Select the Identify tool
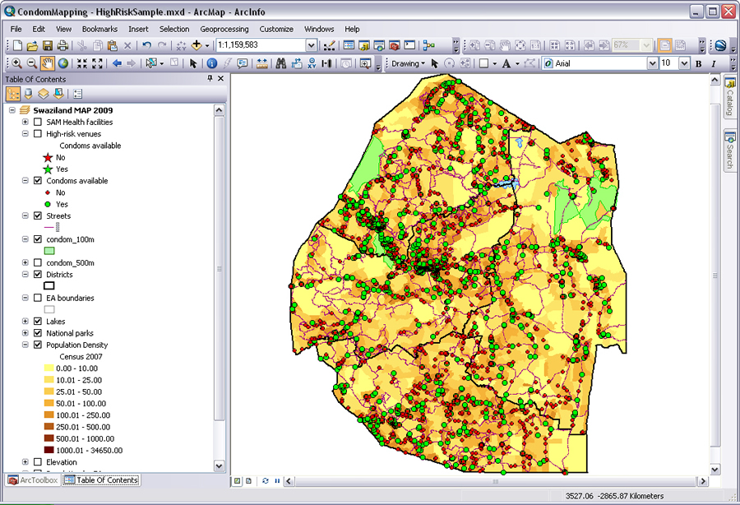Viewport: 740px width, 505px height. coord(211,63)
